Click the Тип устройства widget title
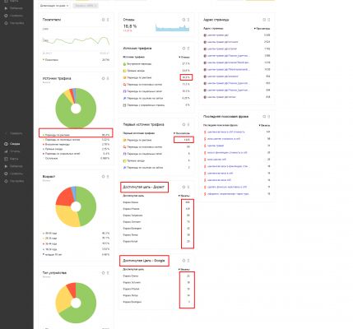The height and width of the screenshot is (329, 353). click(x=54, y=273)
